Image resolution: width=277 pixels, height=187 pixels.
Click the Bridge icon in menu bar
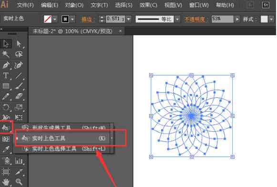[250, 5]
